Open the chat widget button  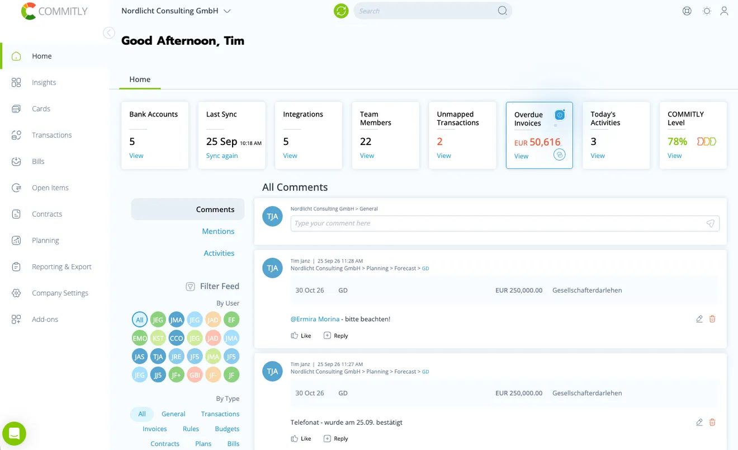coord(14,433)
